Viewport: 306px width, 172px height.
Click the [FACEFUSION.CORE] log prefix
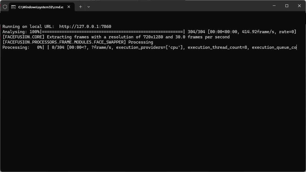tap(23, 37)
